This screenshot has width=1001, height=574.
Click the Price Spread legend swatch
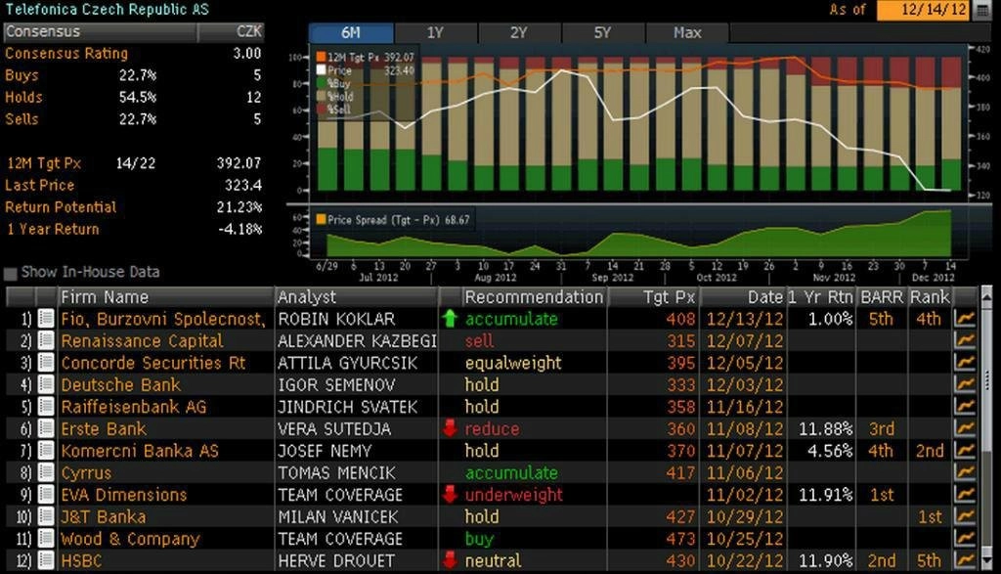click(x=321, y=220)
